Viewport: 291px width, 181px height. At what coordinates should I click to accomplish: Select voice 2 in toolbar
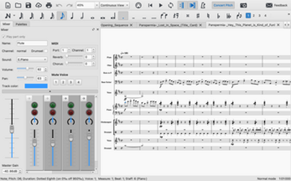click(x=254, y=16)
